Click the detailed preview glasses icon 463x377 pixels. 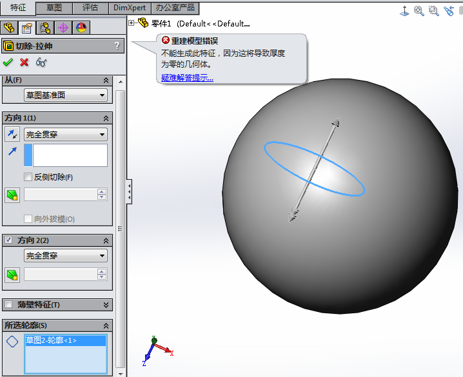point(41,62)
